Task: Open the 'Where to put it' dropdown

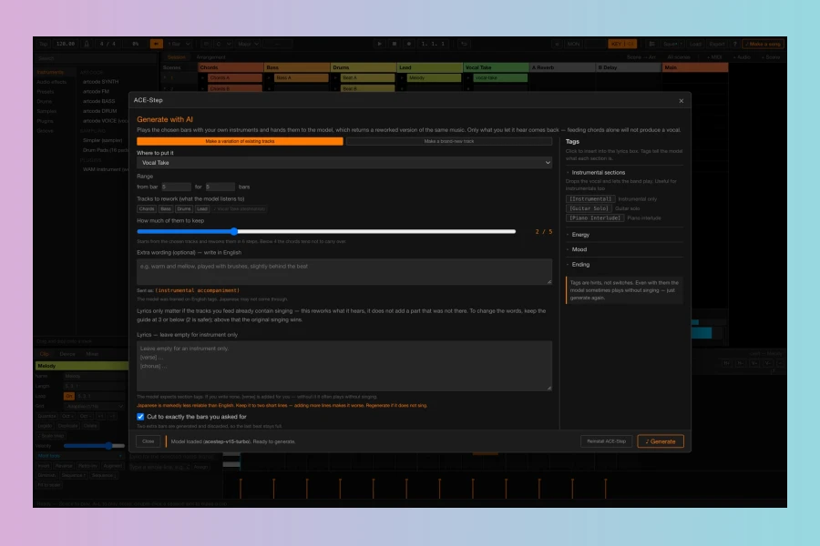Action: click(x=344, y=163)
